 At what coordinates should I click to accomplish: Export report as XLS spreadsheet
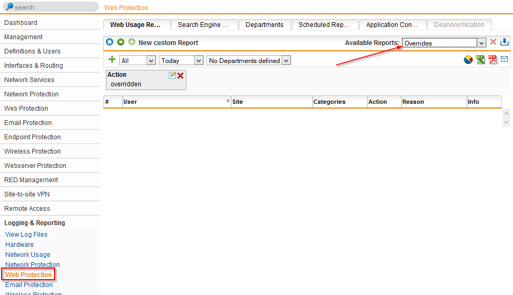[x=481, y=60]
